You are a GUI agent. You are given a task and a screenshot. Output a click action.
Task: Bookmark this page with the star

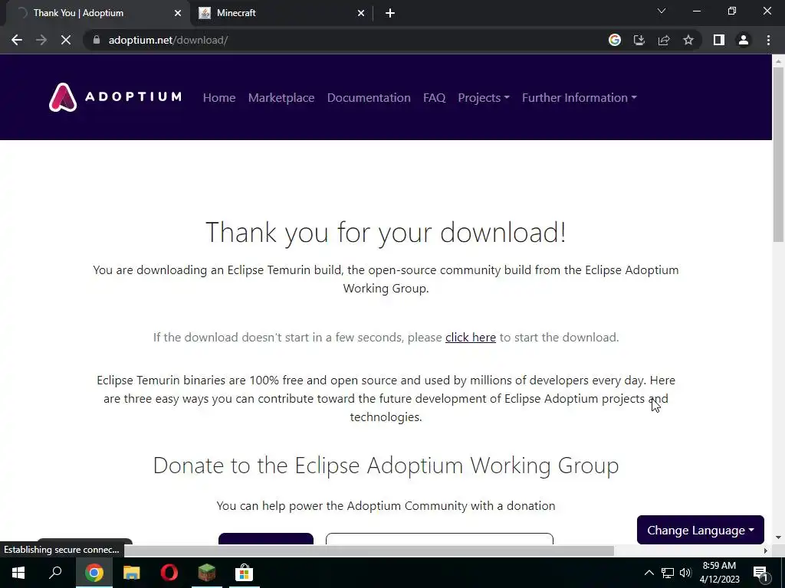click(x=688, y=40)
